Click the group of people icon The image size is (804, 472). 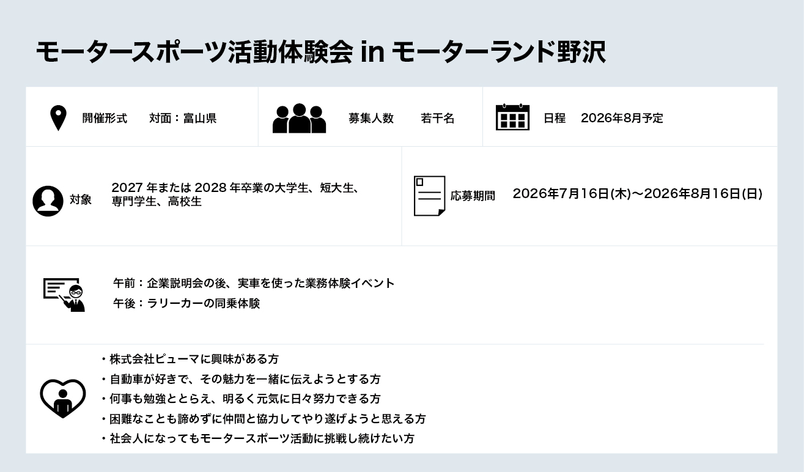(299, 118)
